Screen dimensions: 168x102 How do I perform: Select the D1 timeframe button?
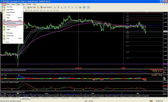[x=51, y=10]
